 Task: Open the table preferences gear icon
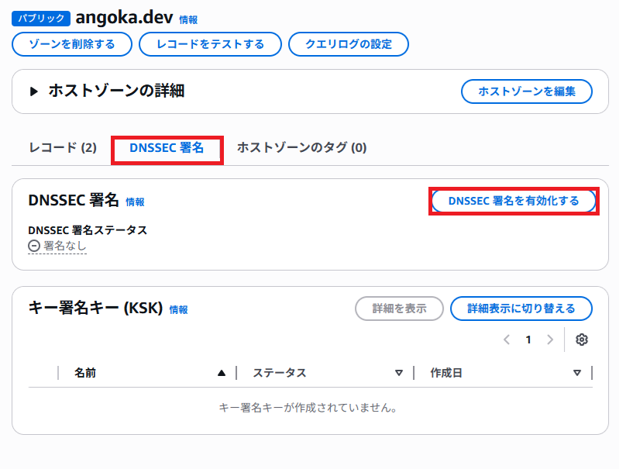tap(582, 340)
